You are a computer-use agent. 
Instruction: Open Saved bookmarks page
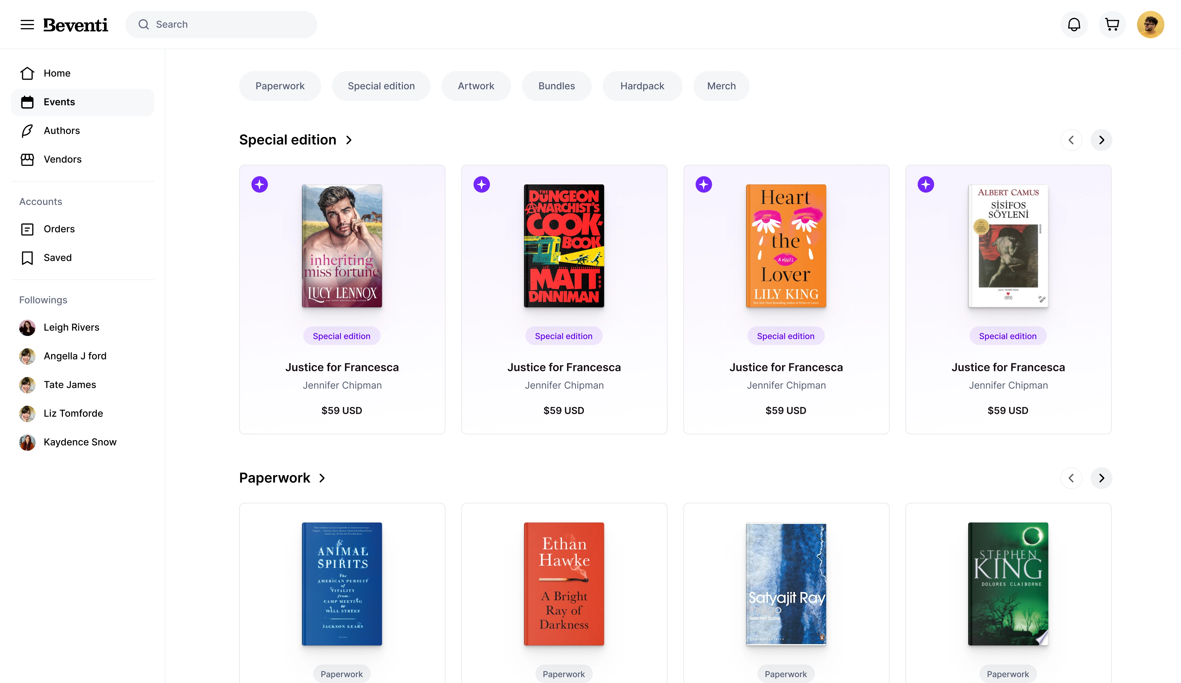[x=57, y=258]
